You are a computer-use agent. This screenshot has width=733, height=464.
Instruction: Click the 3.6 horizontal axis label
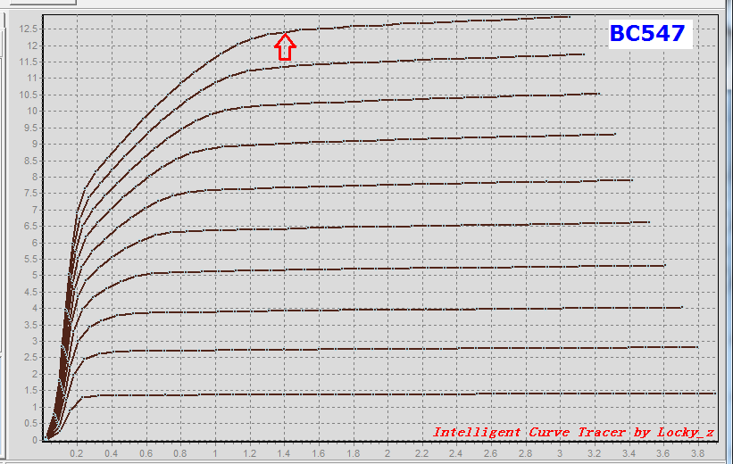[x=662, y=453]
